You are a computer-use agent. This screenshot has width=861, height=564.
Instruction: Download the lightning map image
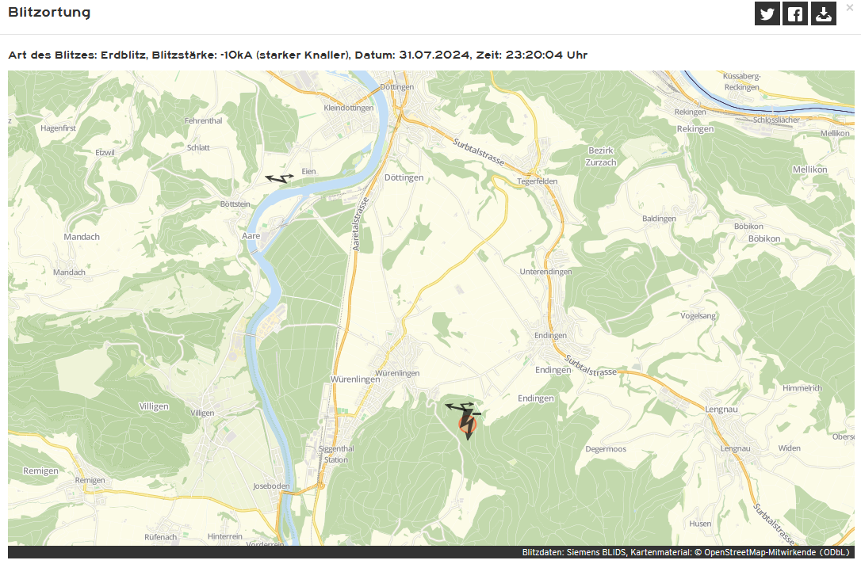click(824, 13)
